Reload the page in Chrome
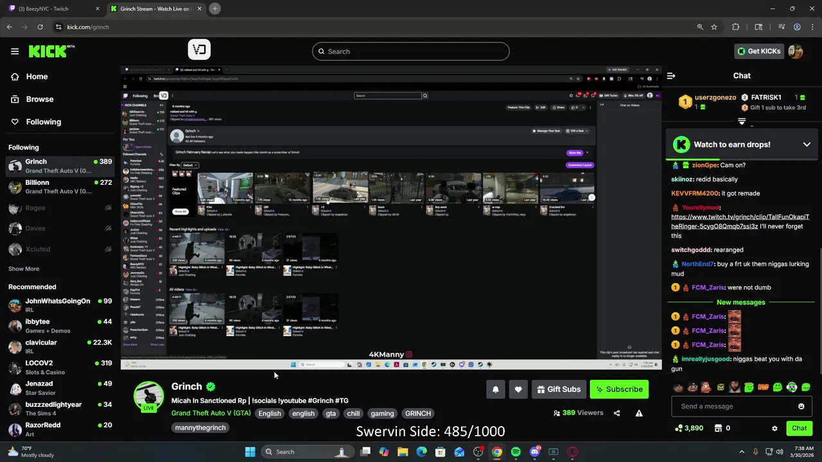822x462 pixels. tap(40, 27)
